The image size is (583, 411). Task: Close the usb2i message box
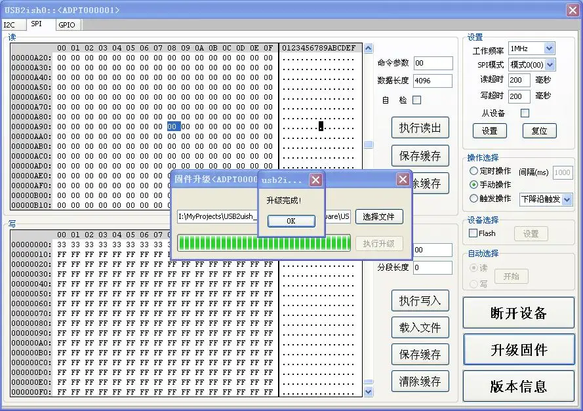point(315,180)
